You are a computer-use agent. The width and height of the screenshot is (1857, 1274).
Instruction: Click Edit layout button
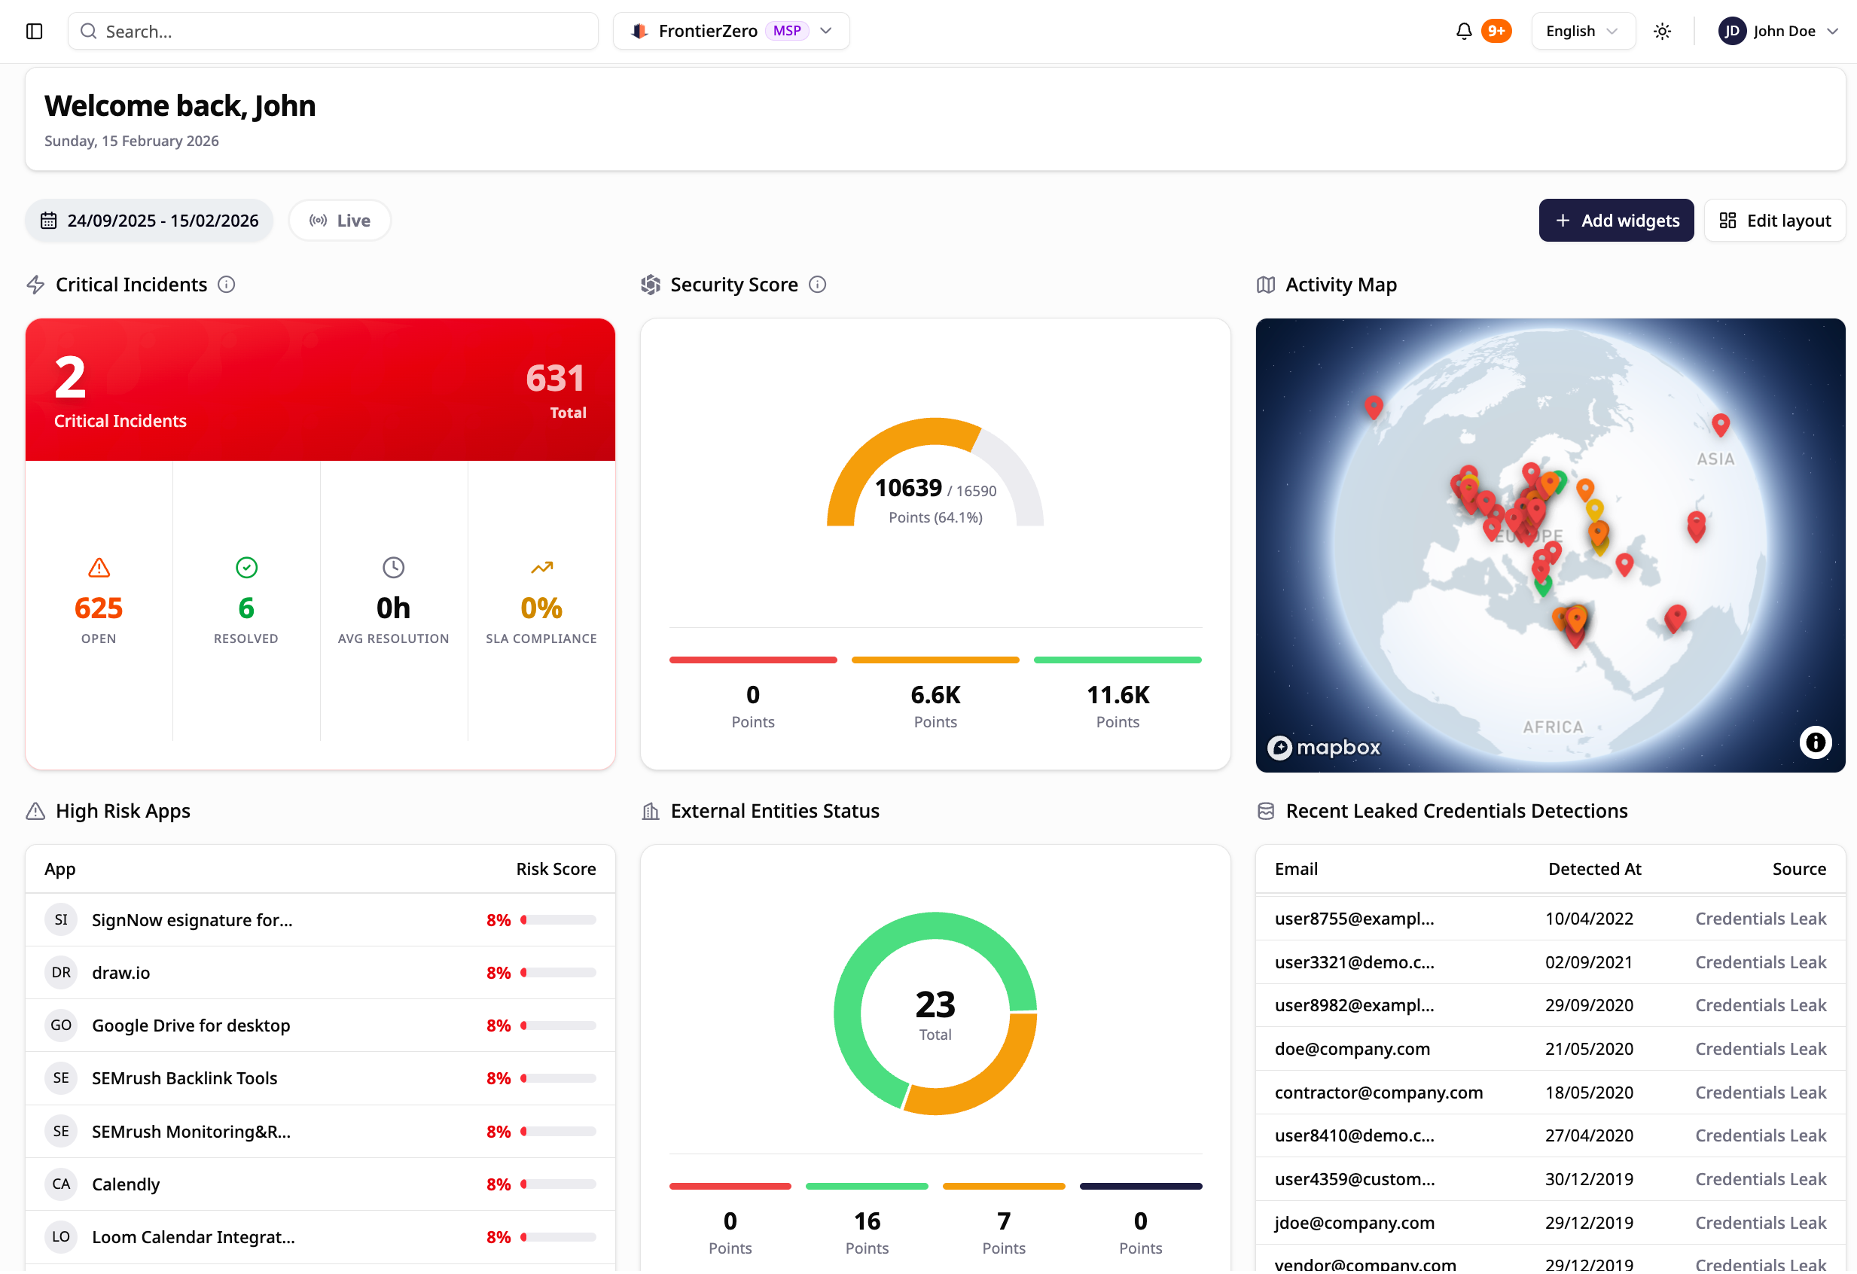point(1775,221)
